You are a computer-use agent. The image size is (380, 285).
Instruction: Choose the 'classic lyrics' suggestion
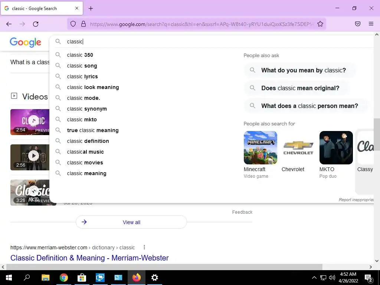tap(82, 76)
